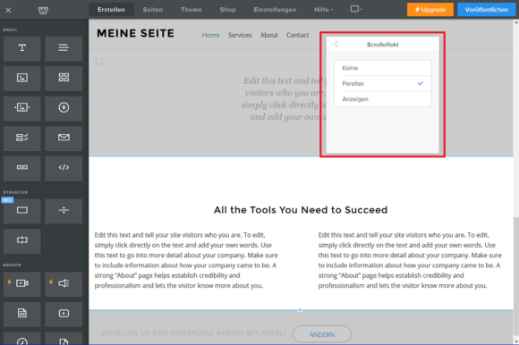Screen dimensions: 519x345
Task: Pick the HD Video element icon
Action: (x=21, y=284)
